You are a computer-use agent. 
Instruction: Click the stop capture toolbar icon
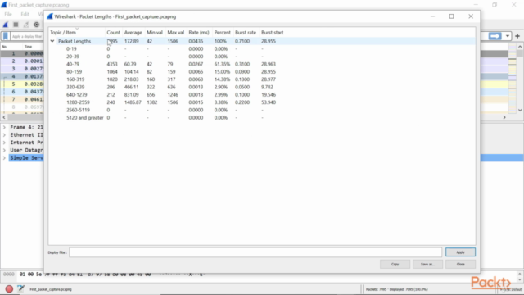pyautogui.click(x=16, y=25)
